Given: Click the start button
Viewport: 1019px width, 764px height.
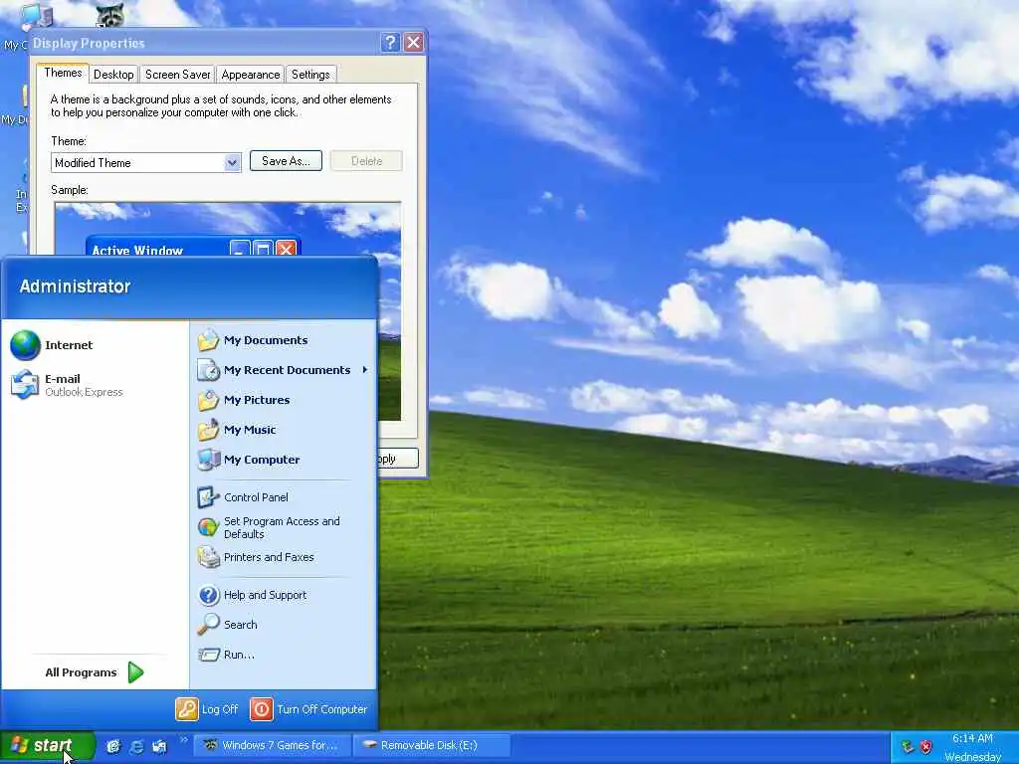Looking at the screenshot, I should [x=47, y=746].
